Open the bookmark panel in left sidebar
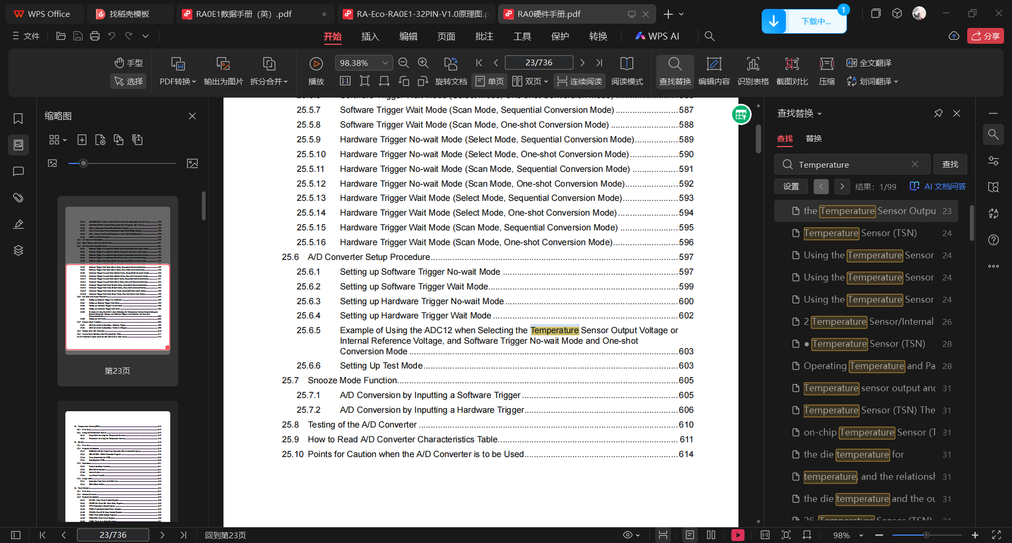 pos(18,119)
